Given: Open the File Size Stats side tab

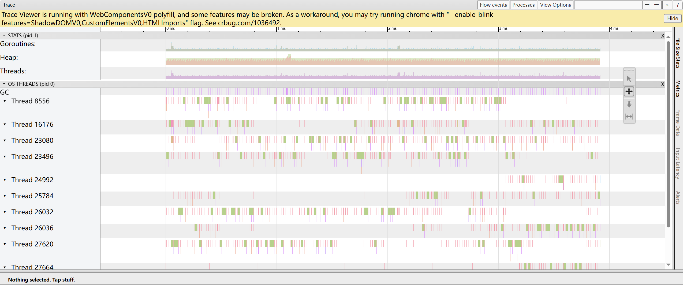Looking at the screenshot, I should (x=678, y=53).
